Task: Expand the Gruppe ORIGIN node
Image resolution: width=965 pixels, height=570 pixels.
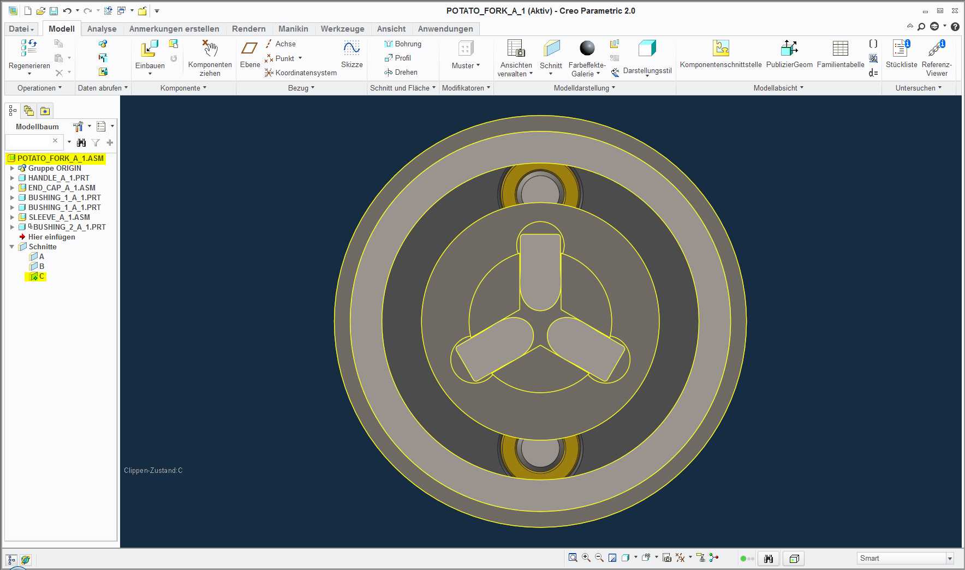Action: click(12, 168)
